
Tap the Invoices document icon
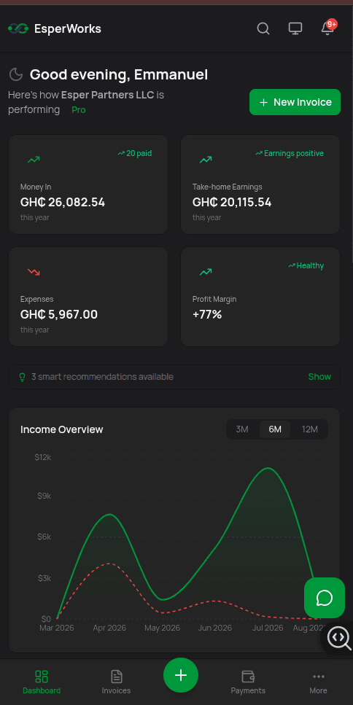117,677
